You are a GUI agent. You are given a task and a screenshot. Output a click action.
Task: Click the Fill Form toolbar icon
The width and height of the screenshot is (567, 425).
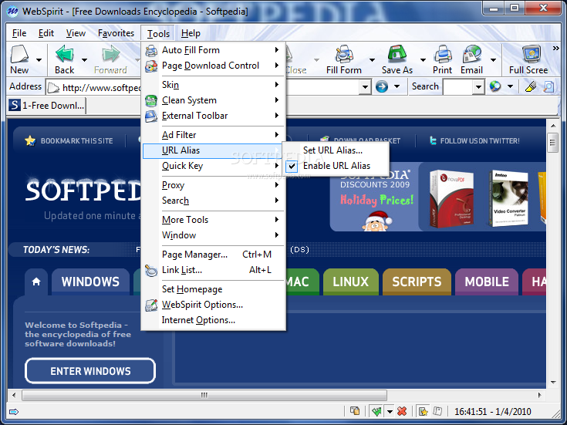[344, 54]
